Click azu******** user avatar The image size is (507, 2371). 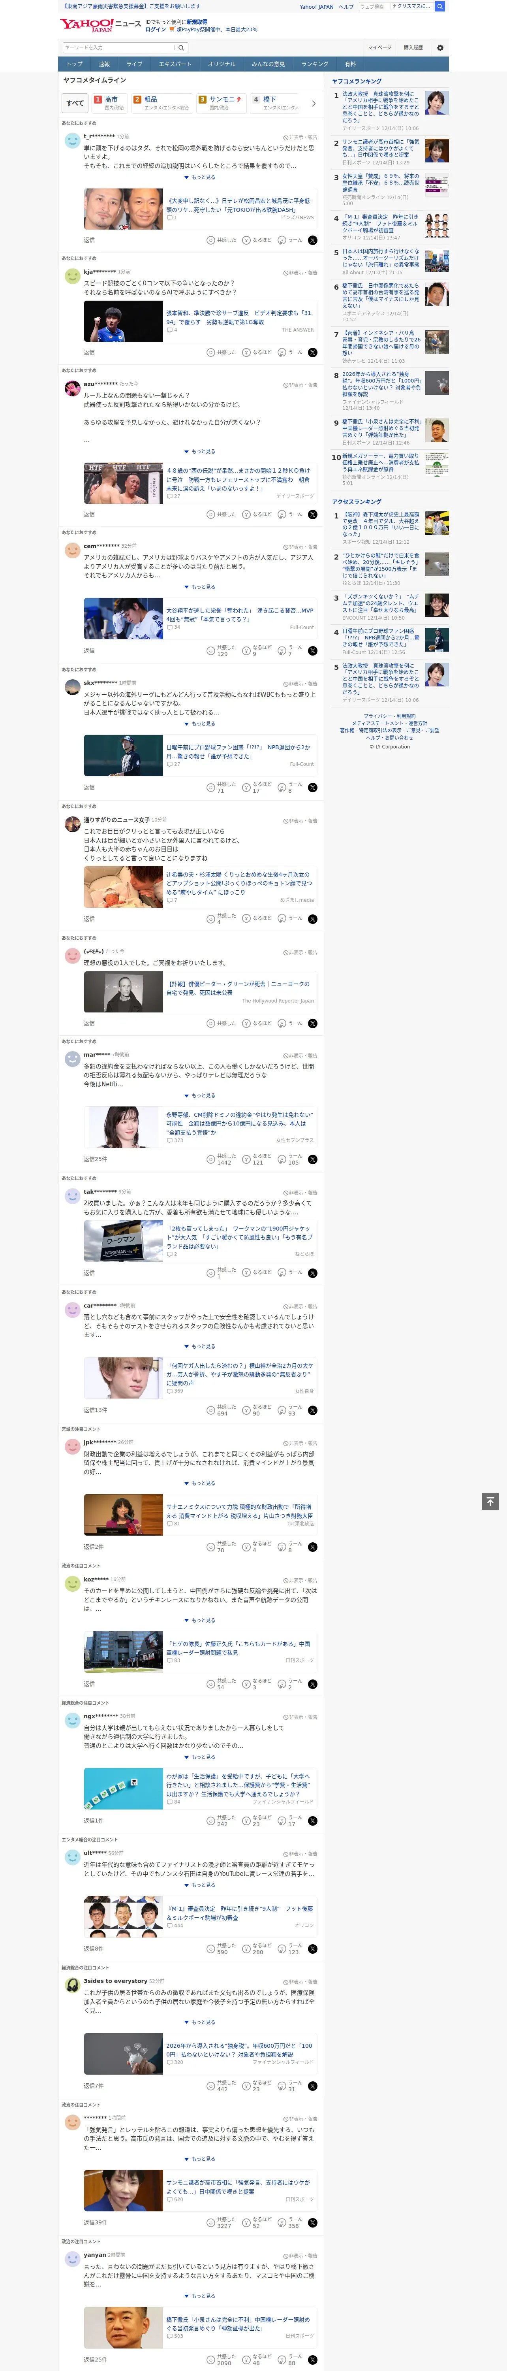point(72,388)
